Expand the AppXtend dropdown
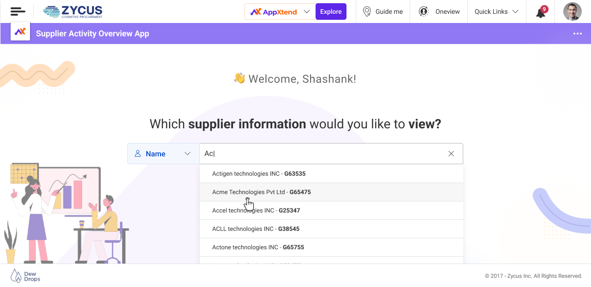The image size is (591, 287). pyautogui.click(x=307, y=11)
